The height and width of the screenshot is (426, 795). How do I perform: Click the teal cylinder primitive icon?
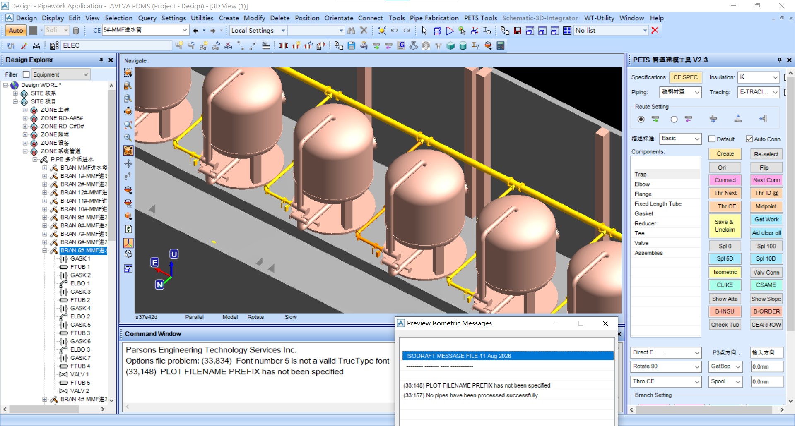pos(463,45)
